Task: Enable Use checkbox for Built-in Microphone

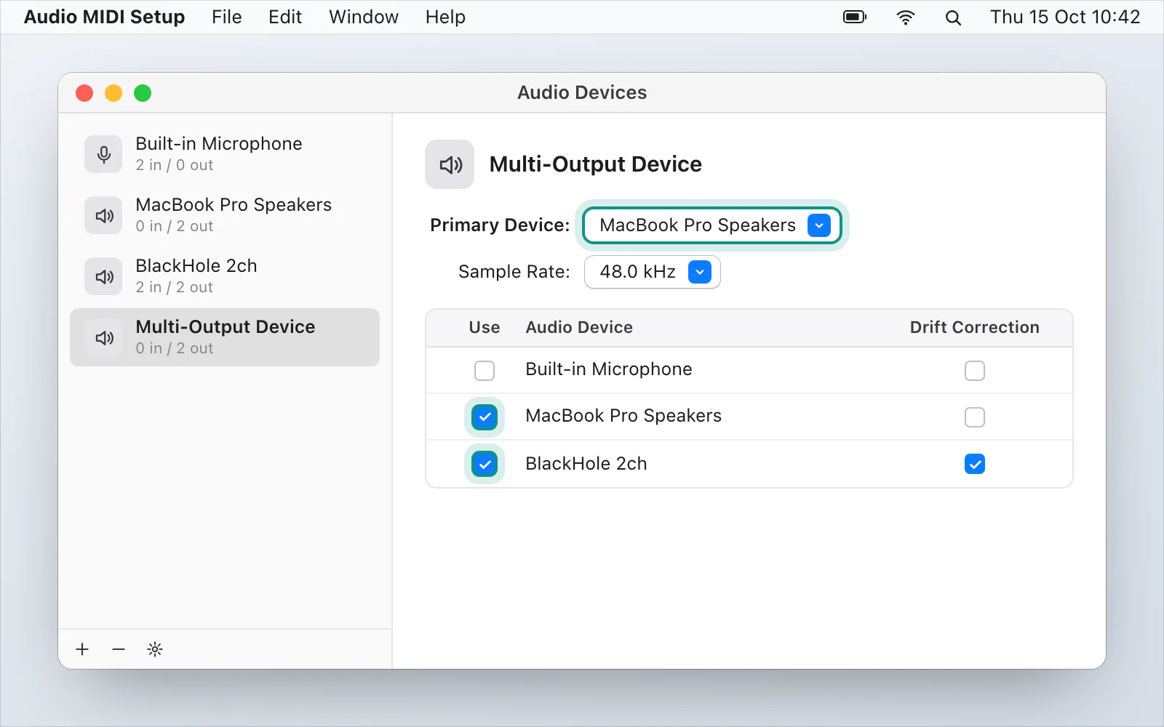Action: tap(485, 371)
